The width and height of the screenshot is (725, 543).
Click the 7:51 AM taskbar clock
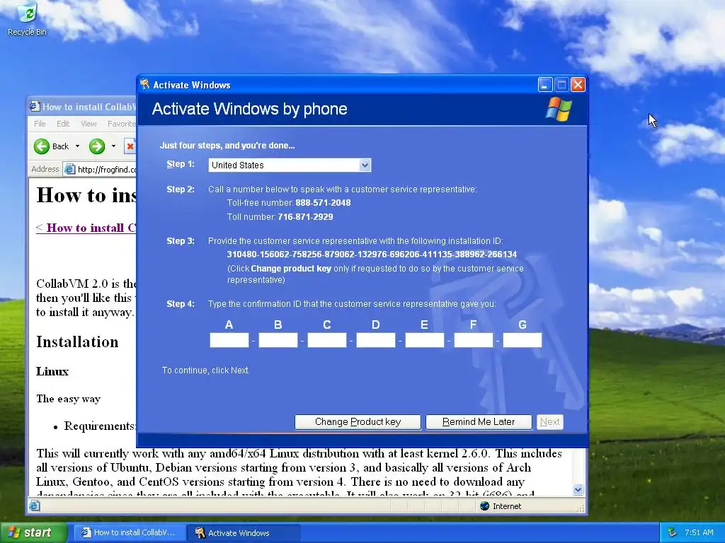(699, 532)
